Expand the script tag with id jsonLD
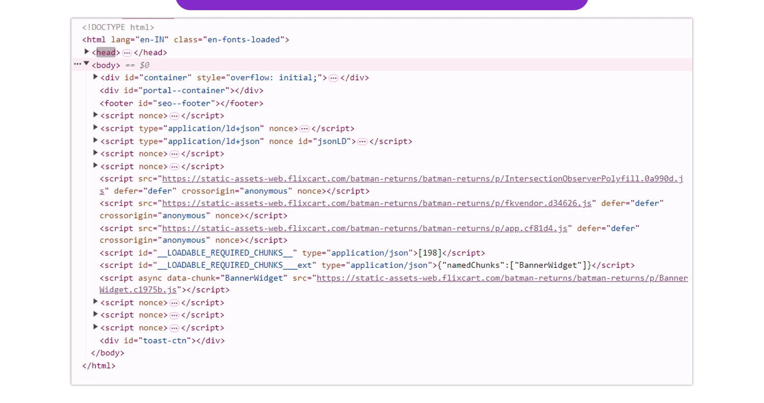The height and width of the screenshot is (403, 764). (x=95, y=140)
